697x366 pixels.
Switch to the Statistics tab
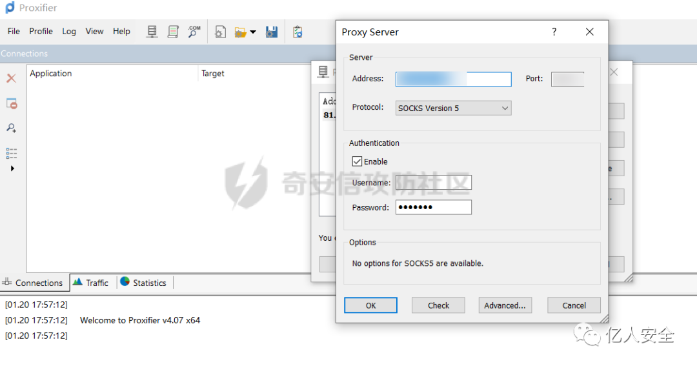[145, 283]
